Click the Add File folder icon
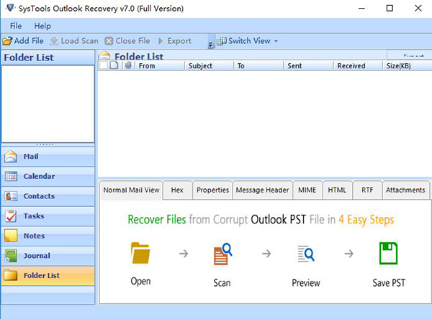432x319 pixels. point(7,41)
